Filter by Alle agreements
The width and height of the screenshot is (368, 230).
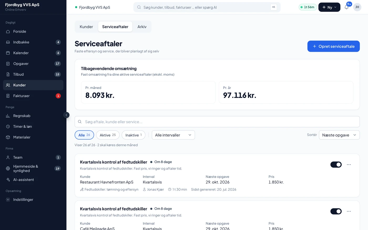[84, 135]
